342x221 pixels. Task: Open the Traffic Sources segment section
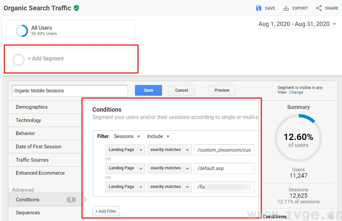pyautogui.click(x=32, y=160)
